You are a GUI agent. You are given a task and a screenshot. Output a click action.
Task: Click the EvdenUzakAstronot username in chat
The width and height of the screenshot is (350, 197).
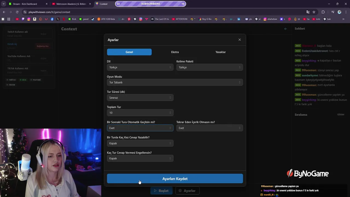pos(315,51)
